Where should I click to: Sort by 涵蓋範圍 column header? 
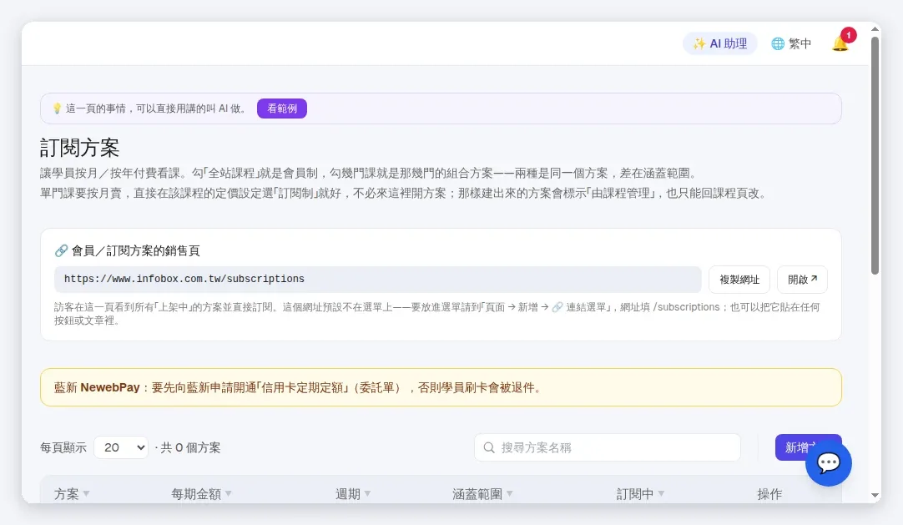pos(482,494)
